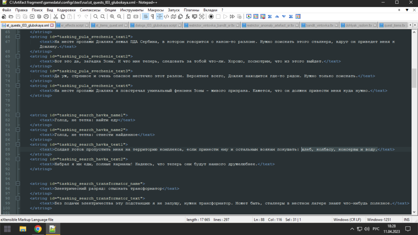418x235 pixels.
Task: Go to next difference down arrow
Action: click(x=284, y=17)
